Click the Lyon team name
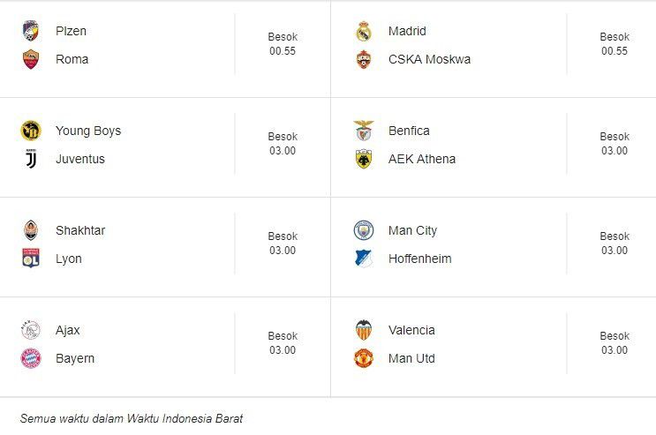This screenshot has height=435, width=656. pyautogui.click(x=69, y=259)
